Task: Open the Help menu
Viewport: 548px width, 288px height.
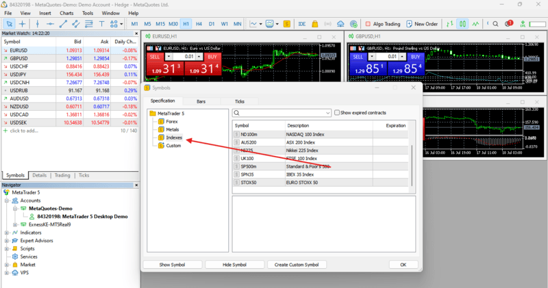Action: pyautogui.click(x=133, y=13)
